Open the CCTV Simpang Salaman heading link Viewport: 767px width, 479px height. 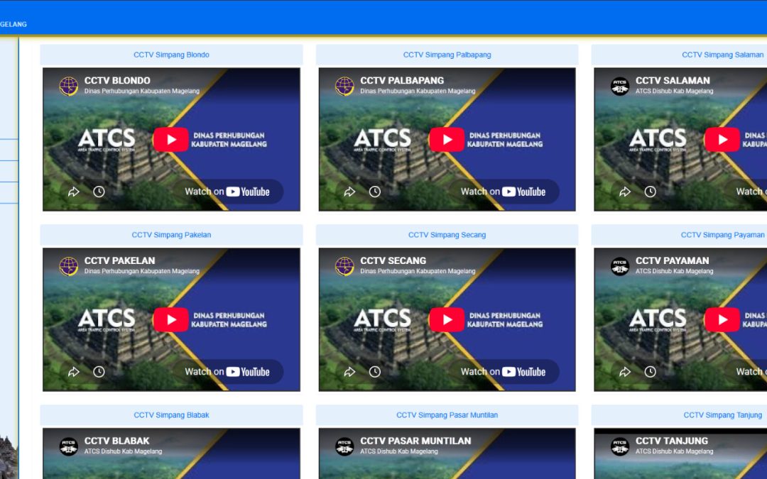722,55
